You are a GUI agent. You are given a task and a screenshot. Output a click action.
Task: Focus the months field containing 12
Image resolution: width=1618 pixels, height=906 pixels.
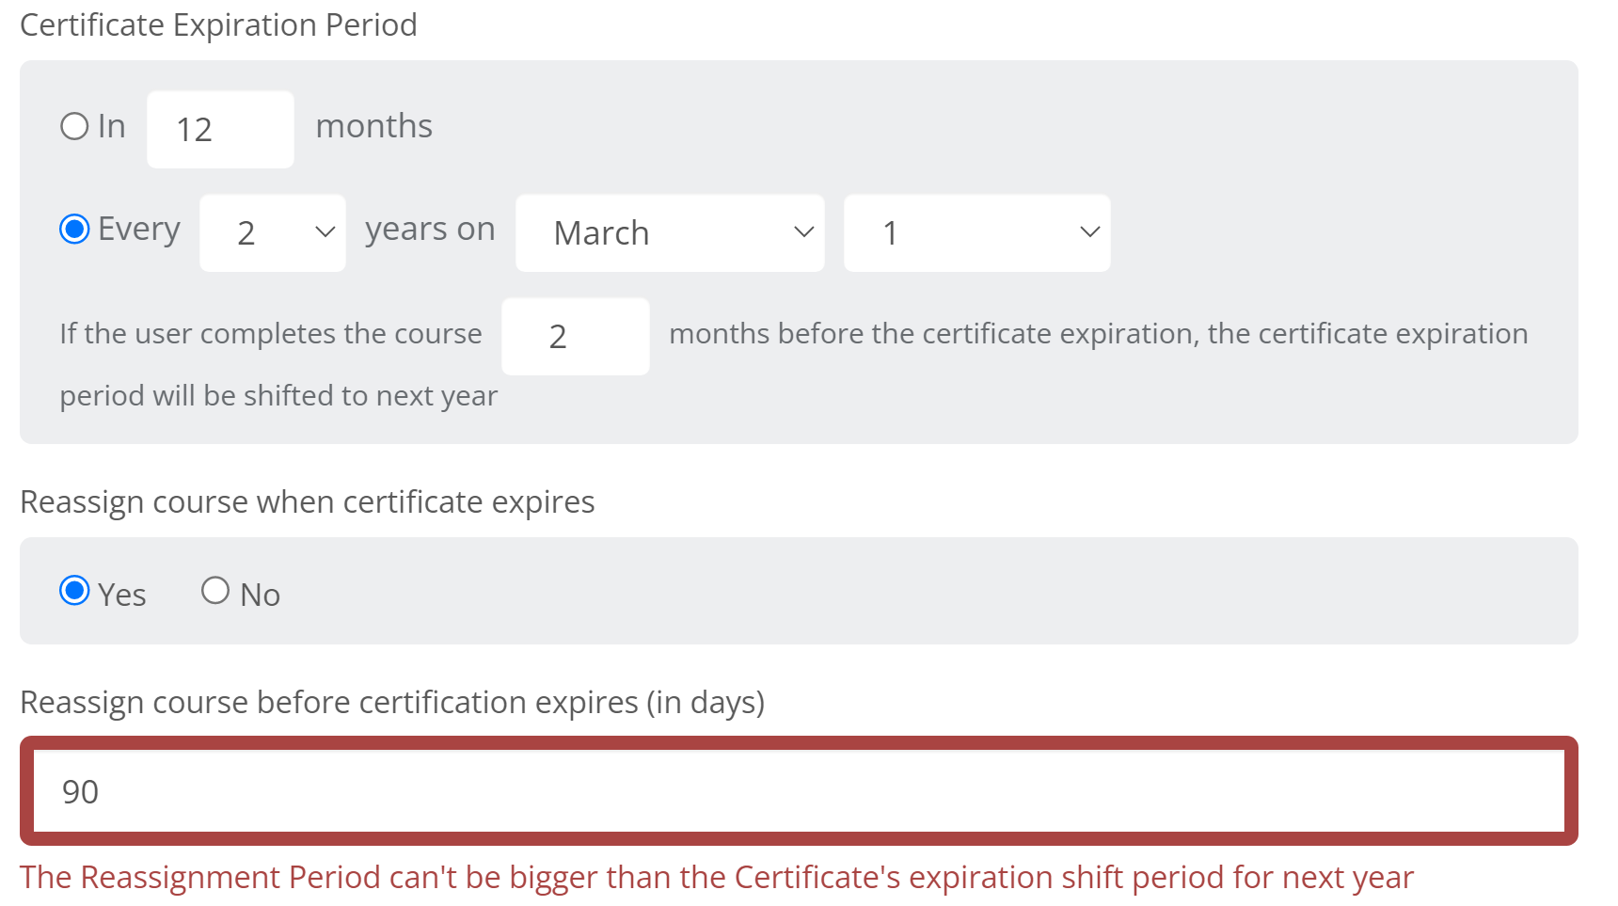[220, 130]
